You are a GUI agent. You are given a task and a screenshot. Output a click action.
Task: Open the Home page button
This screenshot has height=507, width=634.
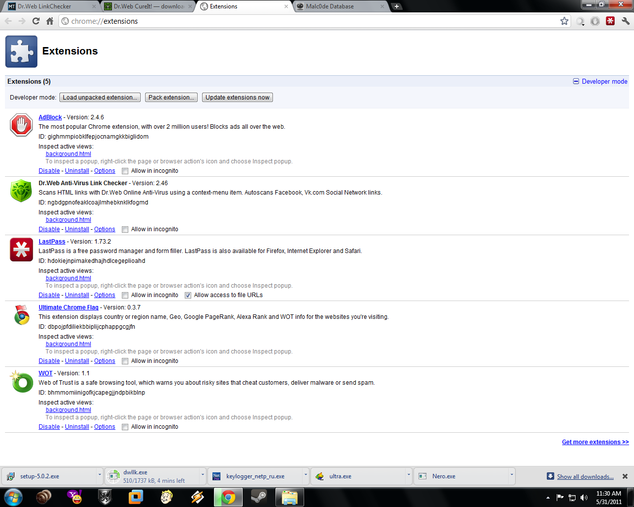click(x=50, y=21)
